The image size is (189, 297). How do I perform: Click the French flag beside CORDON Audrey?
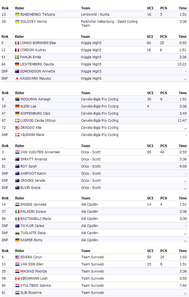click(x=17, y=50)
